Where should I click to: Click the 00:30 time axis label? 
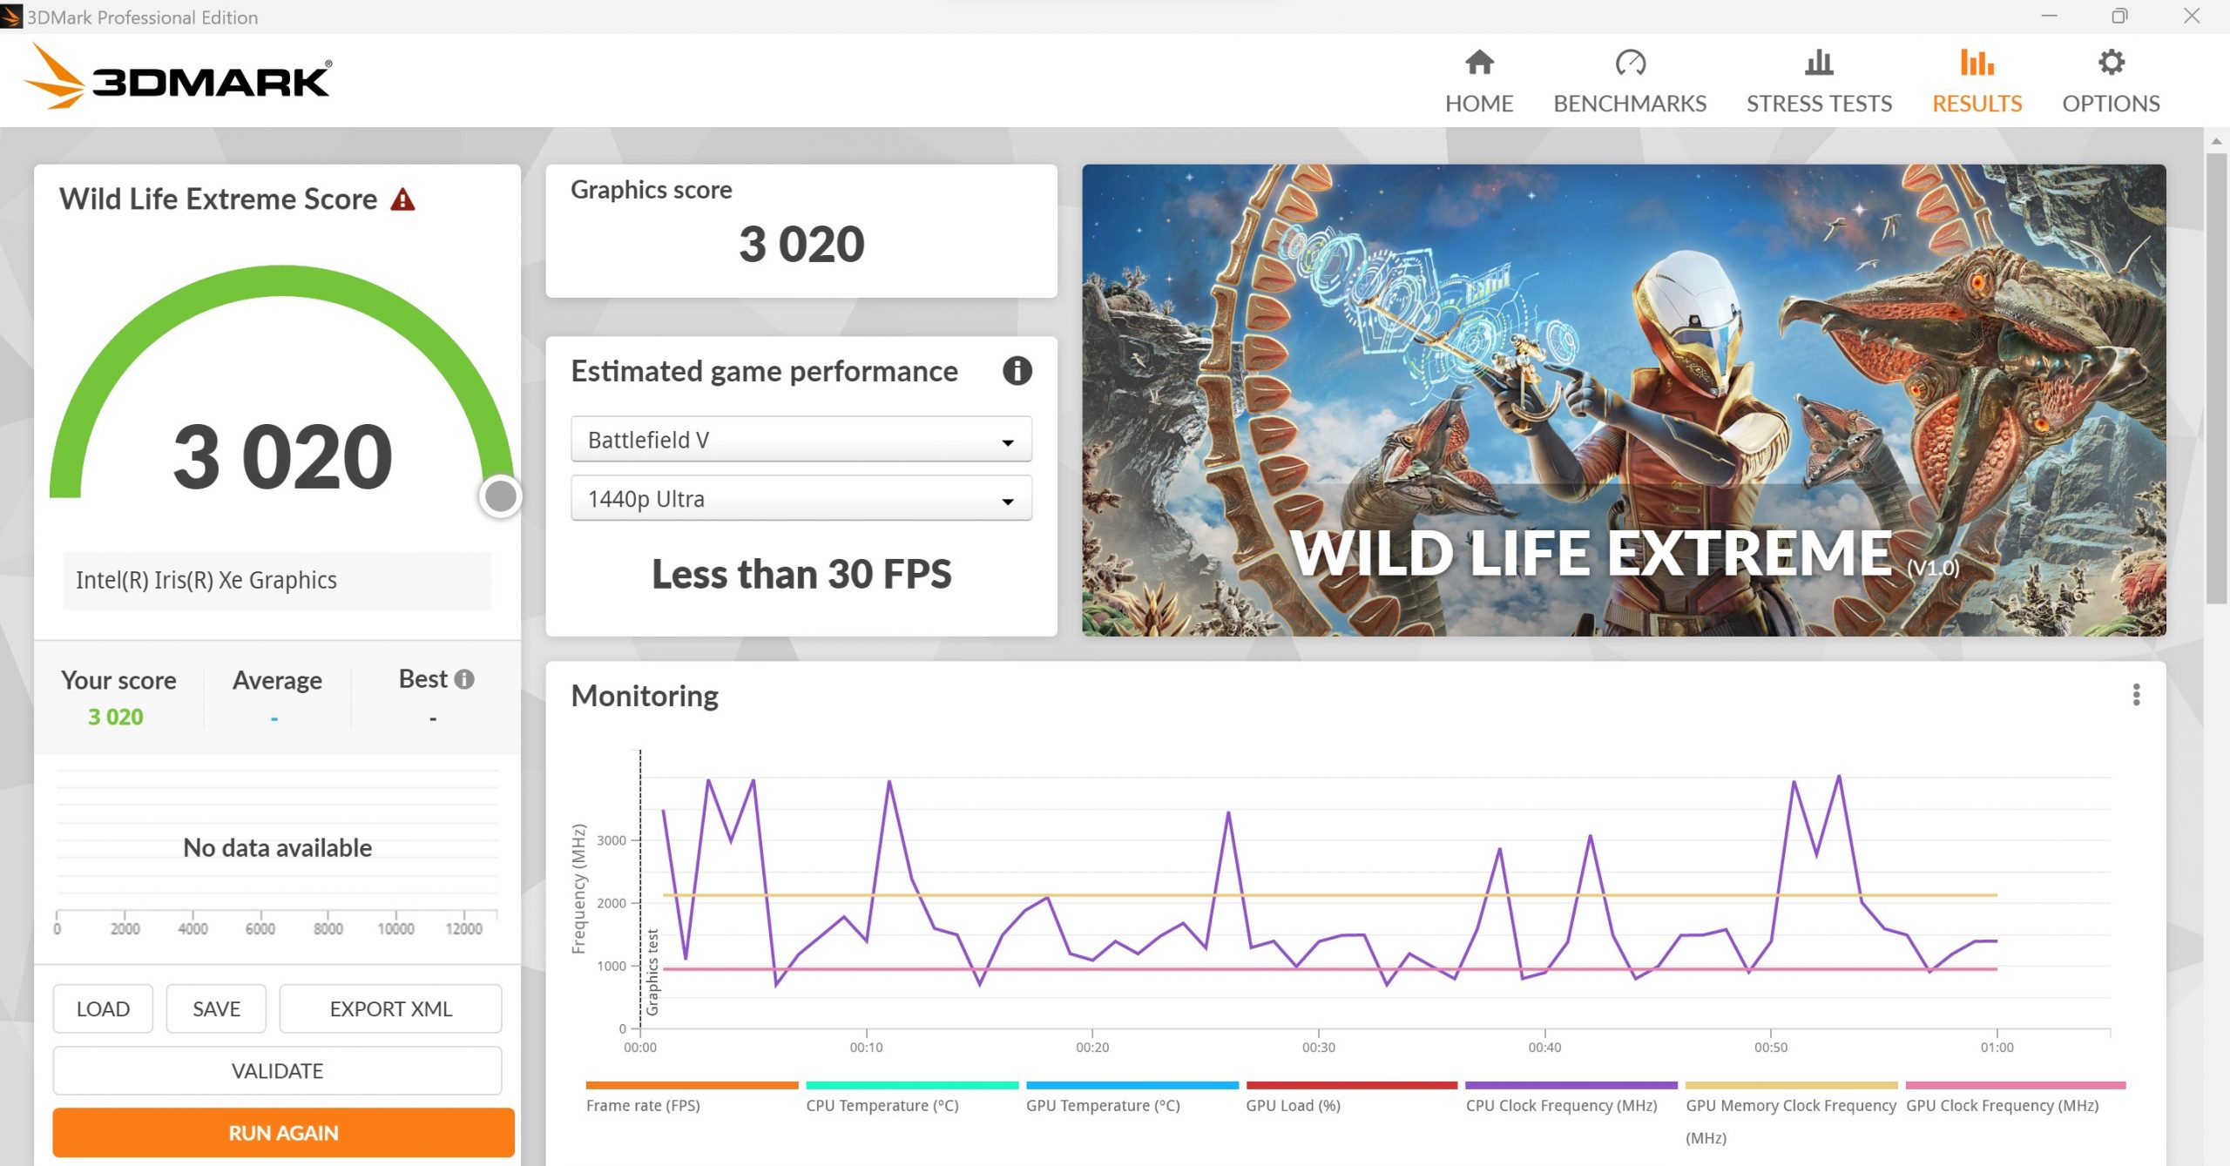1318,1048
